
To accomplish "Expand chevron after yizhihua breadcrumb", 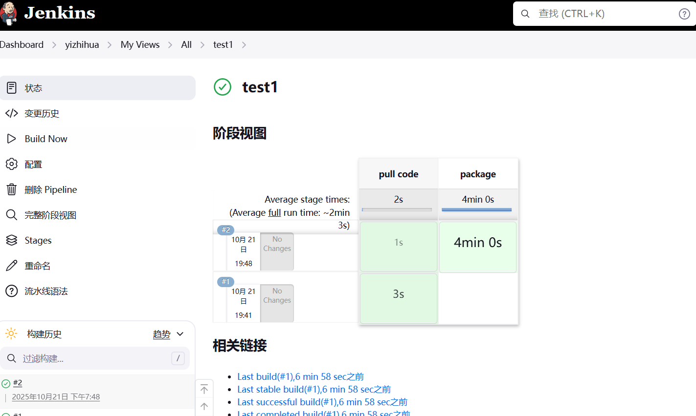I will (110, 45).
